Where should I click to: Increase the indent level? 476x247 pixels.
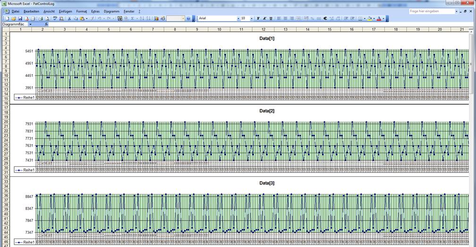click(352, 18)
